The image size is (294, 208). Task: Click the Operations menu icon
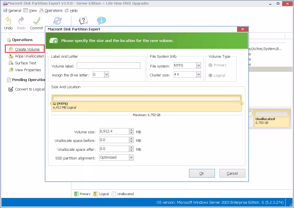[x=41, y=10]
